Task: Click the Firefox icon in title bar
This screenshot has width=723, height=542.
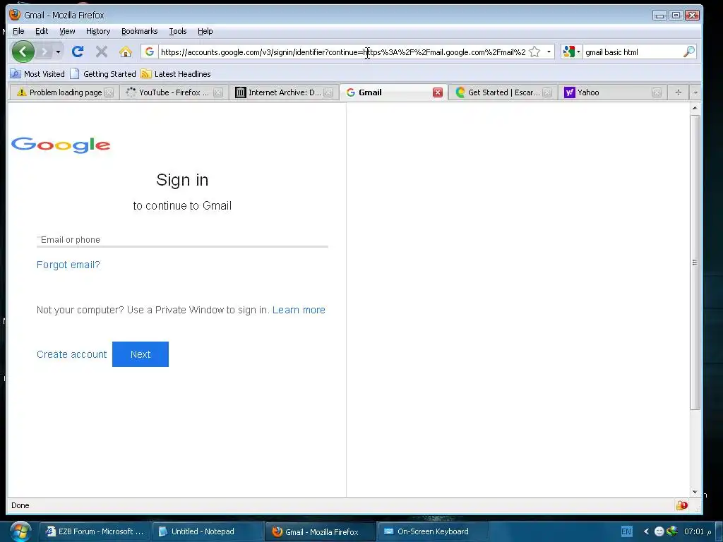Action: (15, 15)
